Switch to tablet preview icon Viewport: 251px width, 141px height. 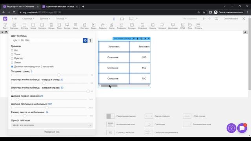click(x=122, y=19)
